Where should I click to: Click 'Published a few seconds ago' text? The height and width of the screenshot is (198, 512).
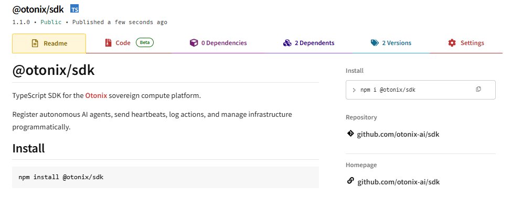[x=120, y=22]
